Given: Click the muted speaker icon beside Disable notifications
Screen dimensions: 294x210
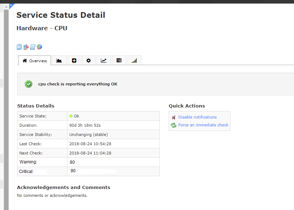Looking at the screenshot, I should click(x=174, y=117).
